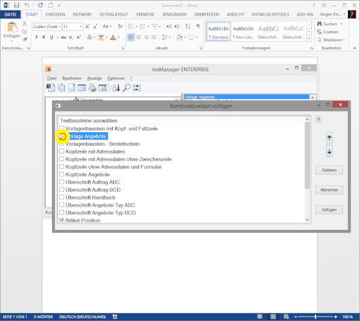
Task: Click the Textbausteine list scrollbar thumb
Action: click(x=307, y=156)
